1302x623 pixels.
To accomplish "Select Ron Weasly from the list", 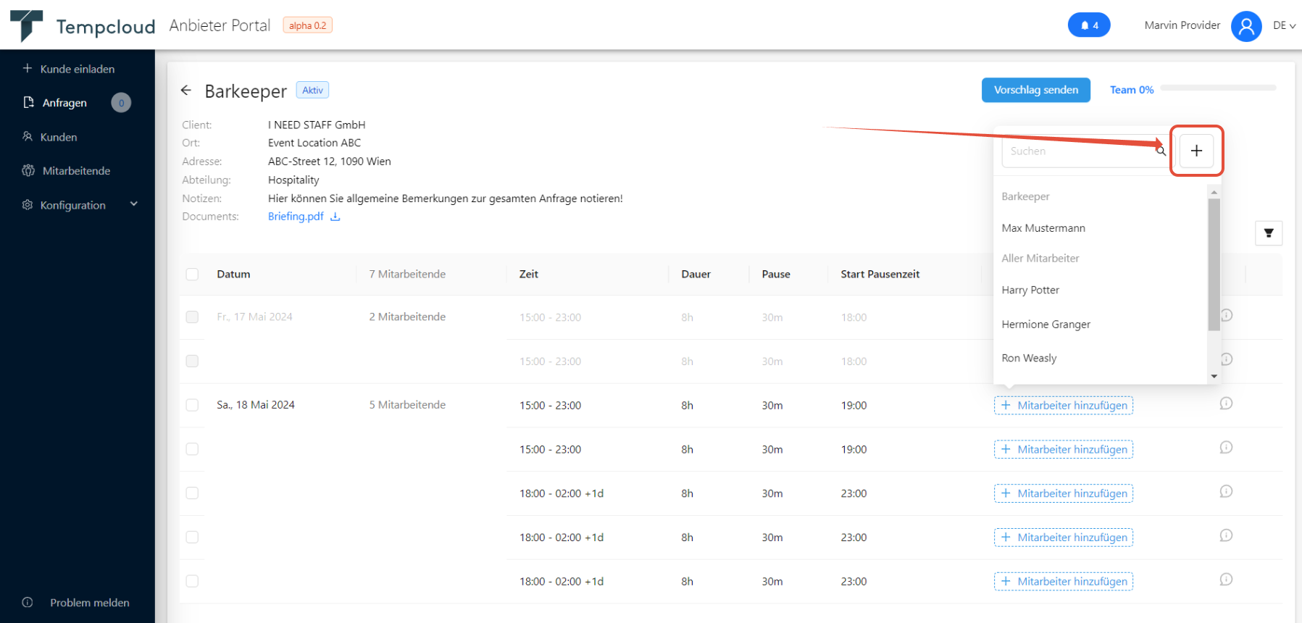I will pos(1029,359).
